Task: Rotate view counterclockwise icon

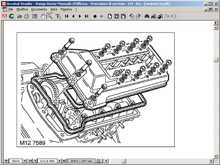Action: 132,16
